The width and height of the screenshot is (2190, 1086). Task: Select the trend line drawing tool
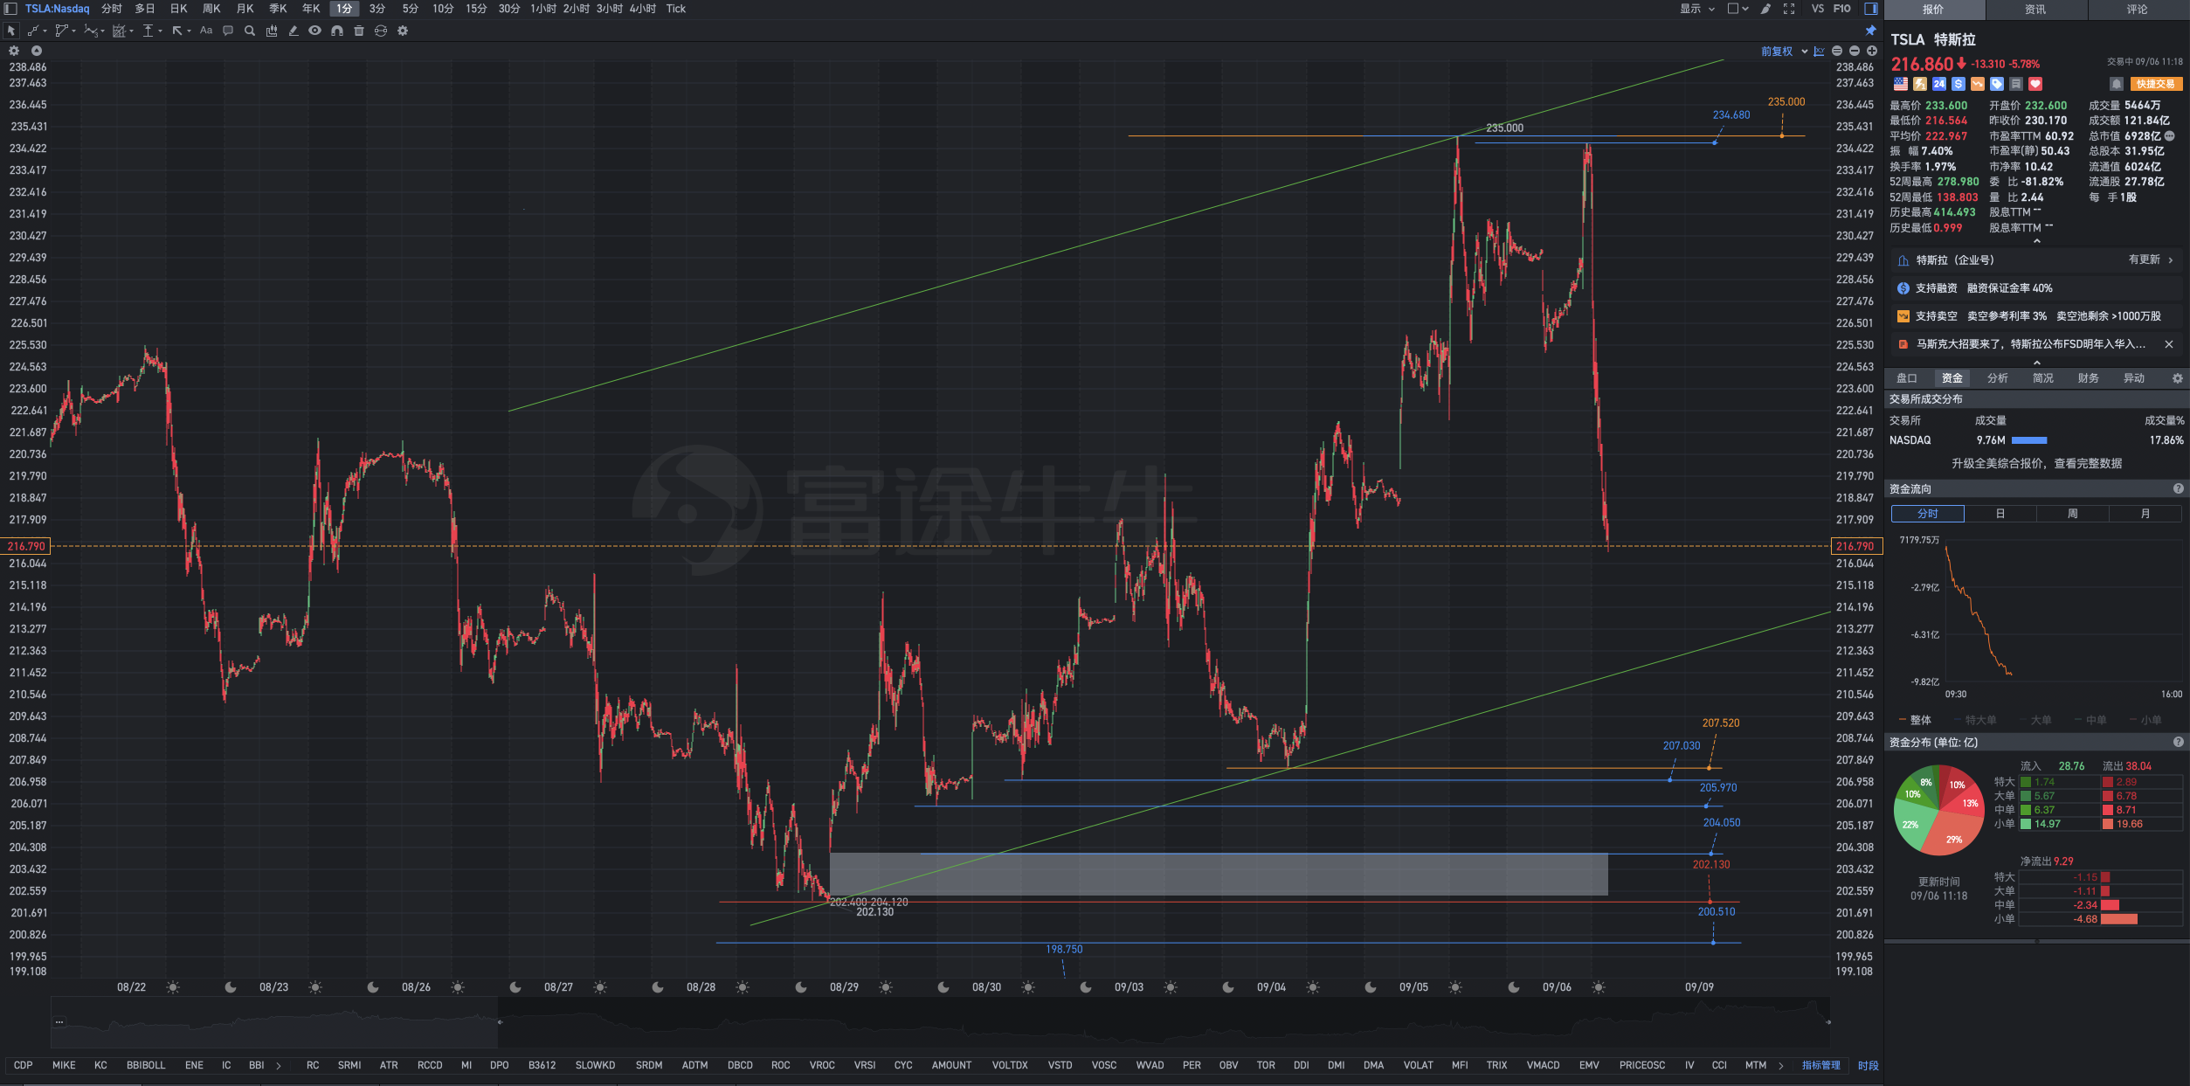coord(32,31)
